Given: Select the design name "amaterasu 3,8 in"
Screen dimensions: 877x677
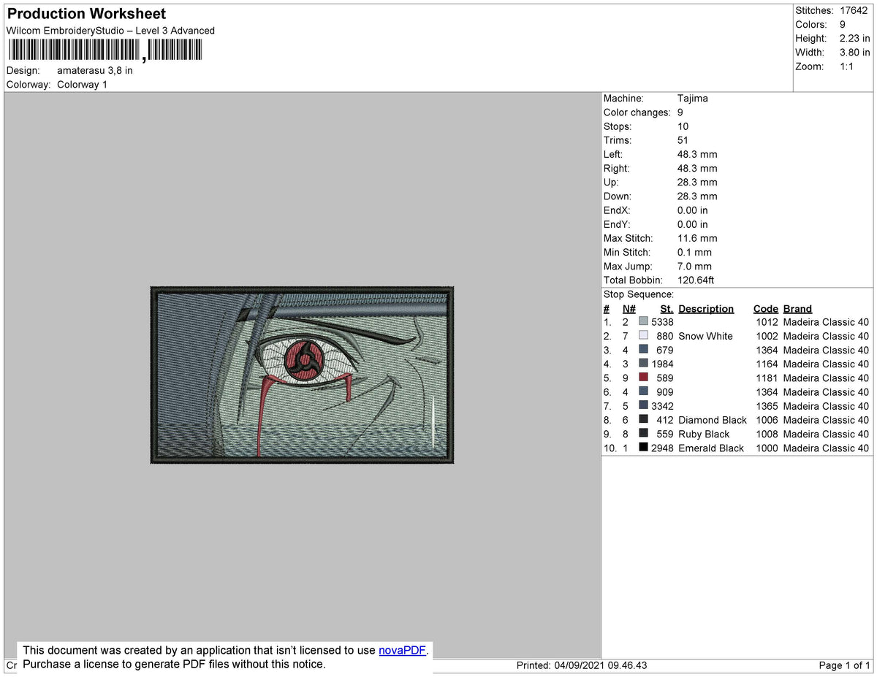Looking at the screenshot, I should pos(95,71).
